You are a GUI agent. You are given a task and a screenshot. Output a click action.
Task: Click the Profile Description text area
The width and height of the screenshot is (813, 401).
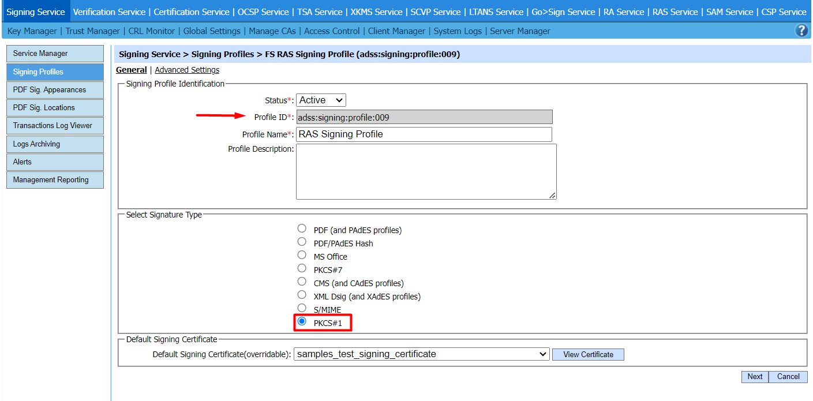point(426,171)
